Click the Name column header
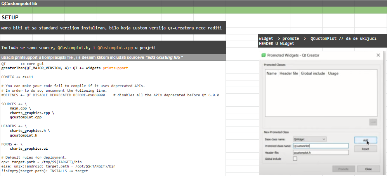 coord(271,73)
